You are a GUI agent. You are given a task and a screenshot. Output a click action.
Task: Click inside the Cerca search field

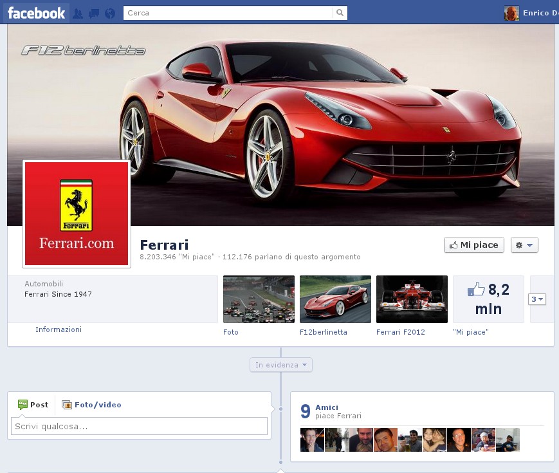pos(228,13)
